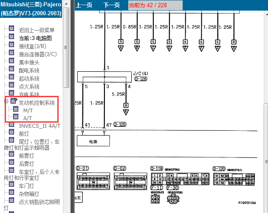Click the F-30 connector pinout
Screen dimensions: 268x213
[x=173, y=199]
